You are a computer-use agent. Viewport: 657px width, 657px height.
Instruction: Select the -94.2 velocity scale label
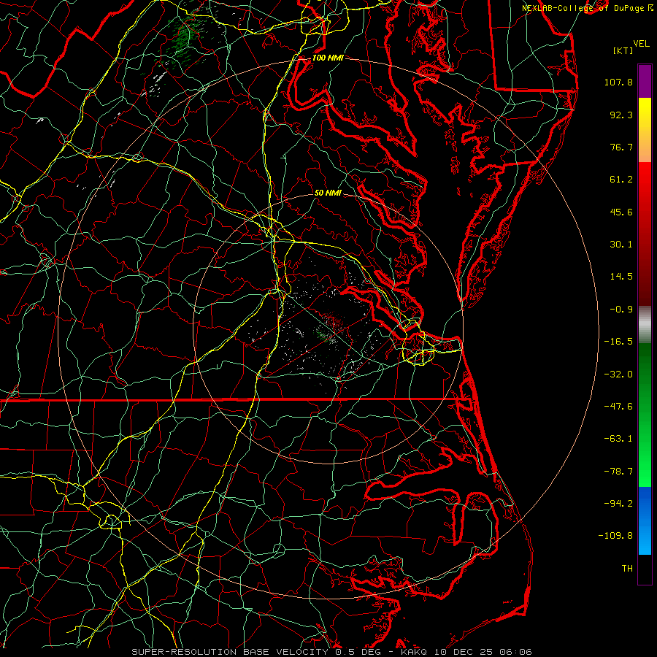click(x=618, y=504)
